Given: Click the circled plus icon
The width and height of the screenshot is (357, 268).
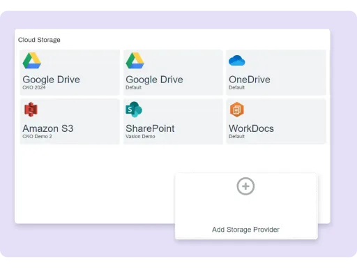Looking at the screenshot, I should pyautogui.click(x=245, y=186).
